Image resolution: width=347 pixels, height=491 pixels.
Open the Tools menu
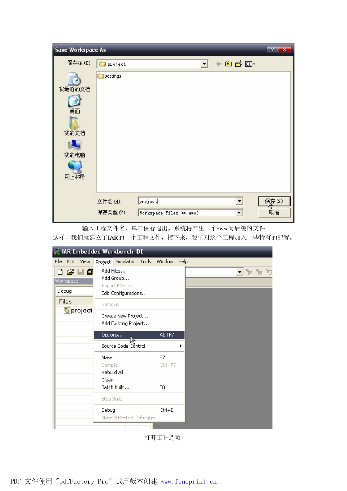pos(146,262)
